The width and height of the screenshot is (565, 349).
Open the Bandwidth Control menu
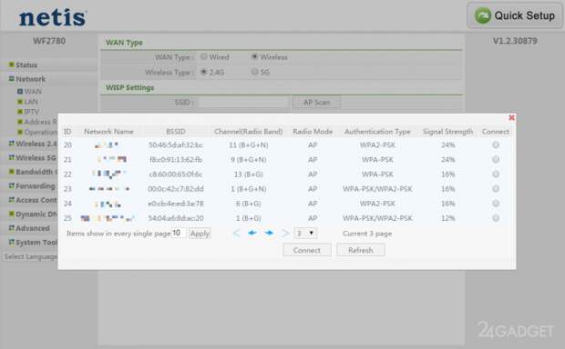coord(33,172)
